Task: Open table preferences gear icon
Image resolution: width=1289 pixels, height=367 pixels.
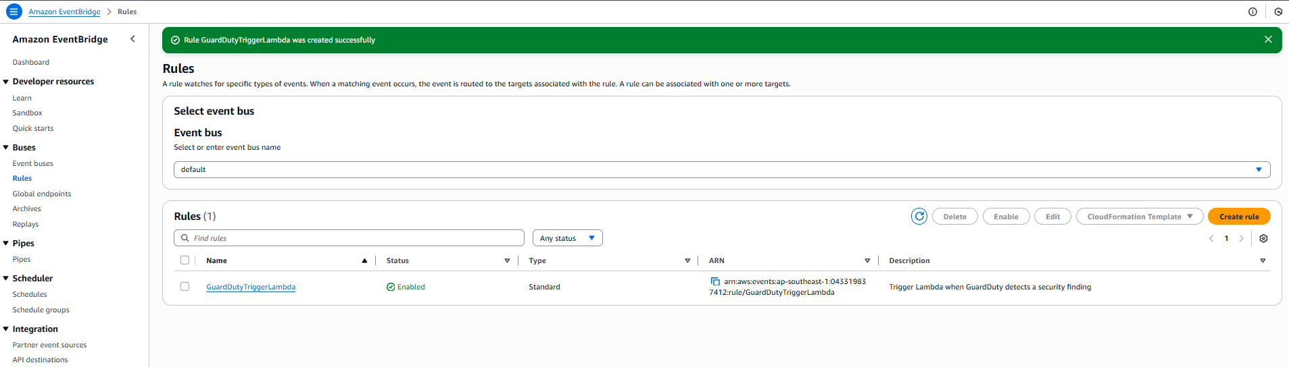Action: [x=1263, y=238]
